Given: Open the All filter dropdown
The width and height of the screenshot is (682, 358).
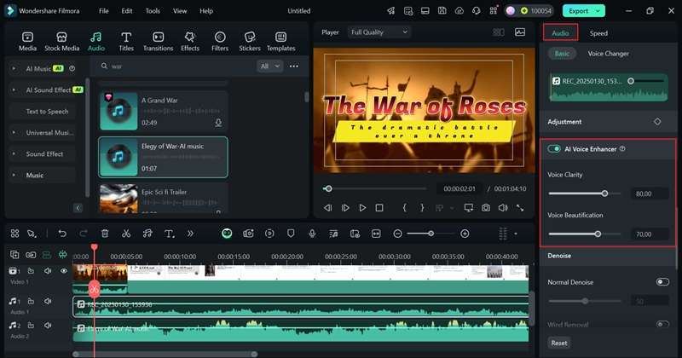Looking at the screenshot, I should [269, 66].
